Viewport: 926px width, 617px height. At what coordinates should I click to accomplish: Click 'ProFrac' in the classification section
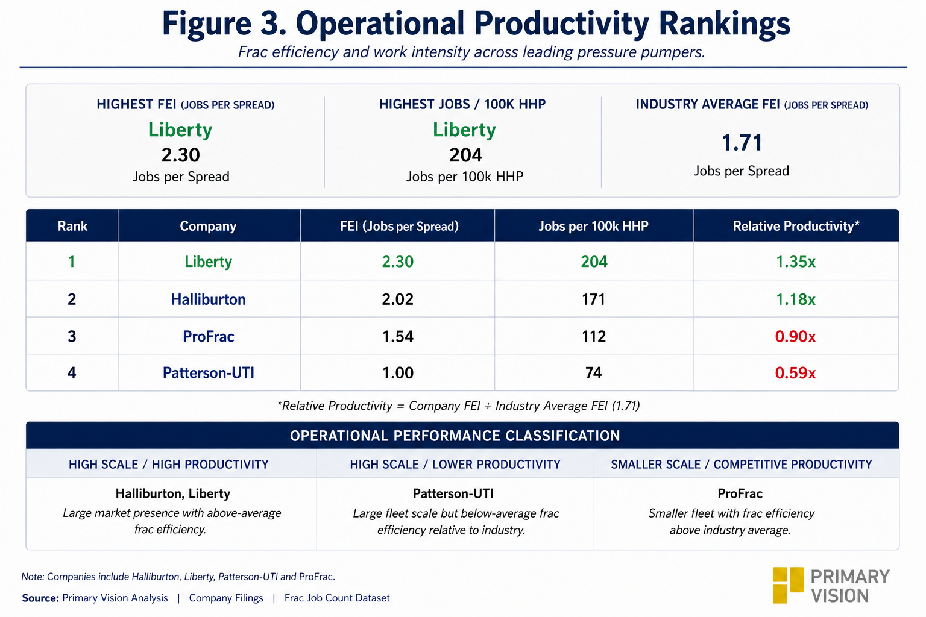[x=740, y=494]
